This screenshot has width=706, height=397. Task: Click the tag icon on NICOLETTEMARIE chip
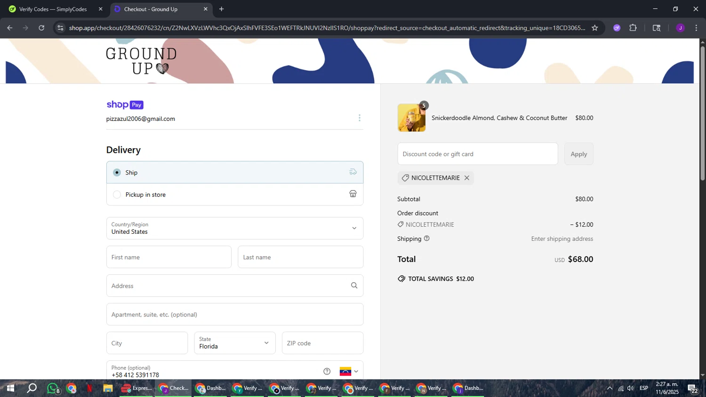click(x=405, y=178)
